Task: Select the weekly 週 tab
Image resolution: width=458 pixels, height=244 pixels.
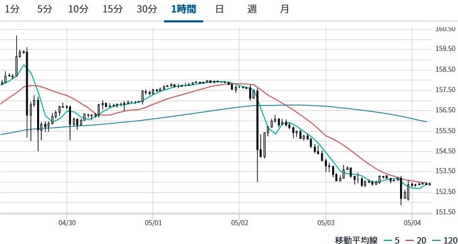Action: 252,9
